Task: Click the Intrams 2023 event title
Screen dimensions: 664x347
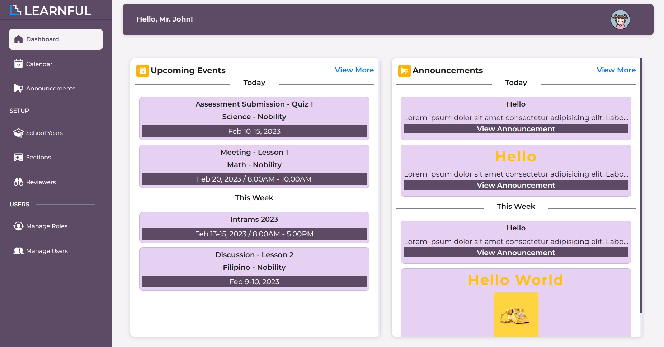Action: pyautogui.click(x=254, y=219)
